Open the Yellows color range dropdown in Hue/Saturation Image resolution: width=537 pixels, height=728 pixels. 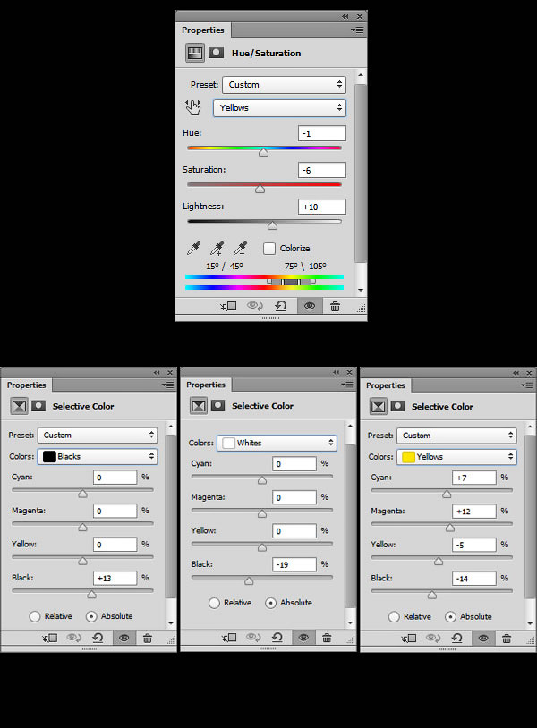click(279, 107)
